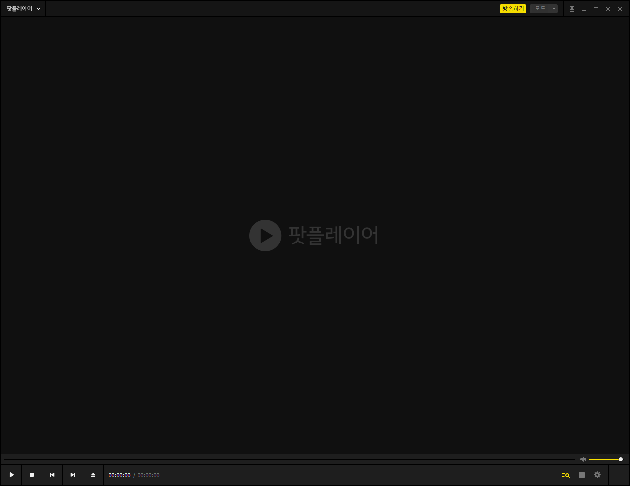Viewport: 630px width, 486px height.
Task: Click the seek progress bar
Action: click(x=290, y=459)
